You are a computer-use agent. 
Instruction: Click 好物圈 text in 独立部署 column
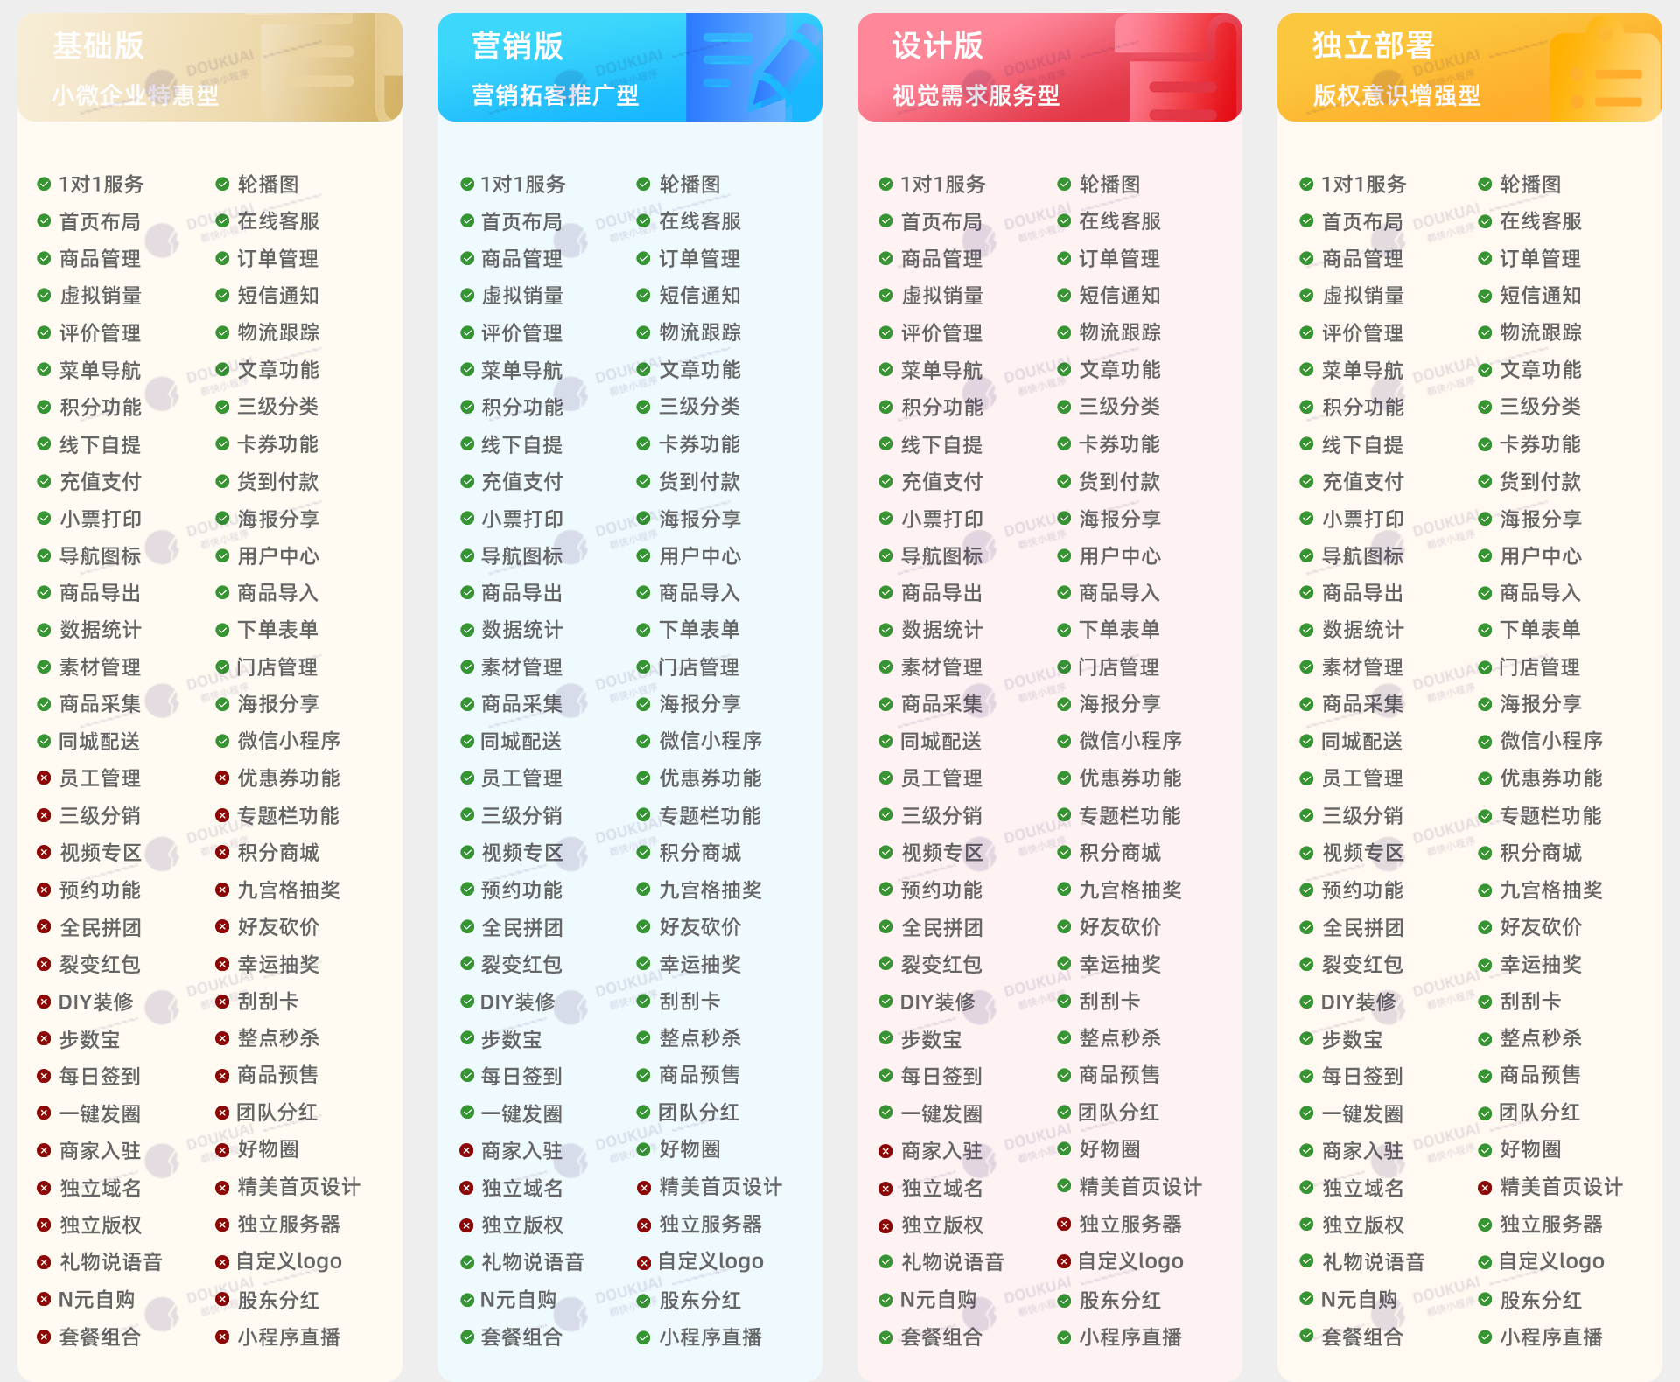pos(1530,1149)
